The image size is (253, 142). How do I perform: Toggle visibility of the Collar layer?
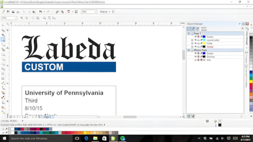195,43
